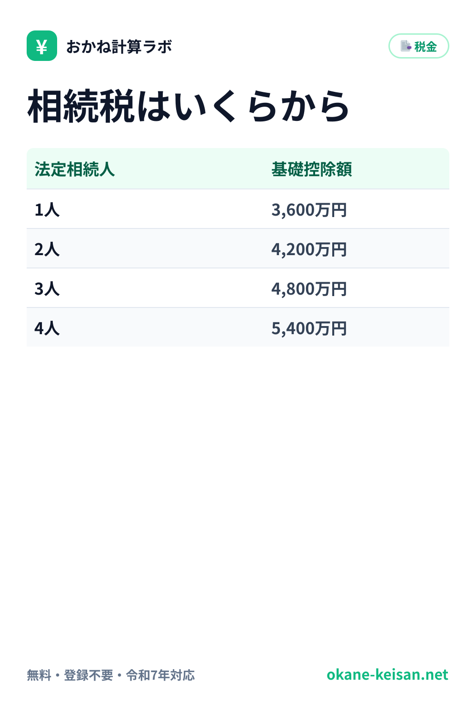Click the 4,200万円 deduction value

[x=309, y=249]
